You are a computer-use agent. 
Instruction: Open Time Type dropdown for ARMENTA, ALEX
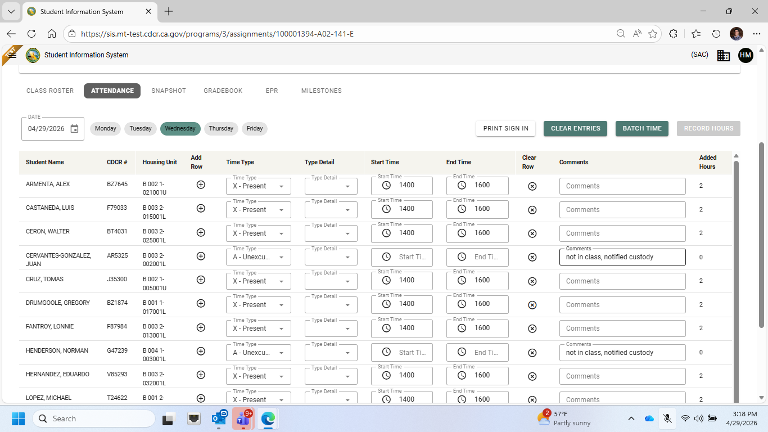(x=259, y=186)
